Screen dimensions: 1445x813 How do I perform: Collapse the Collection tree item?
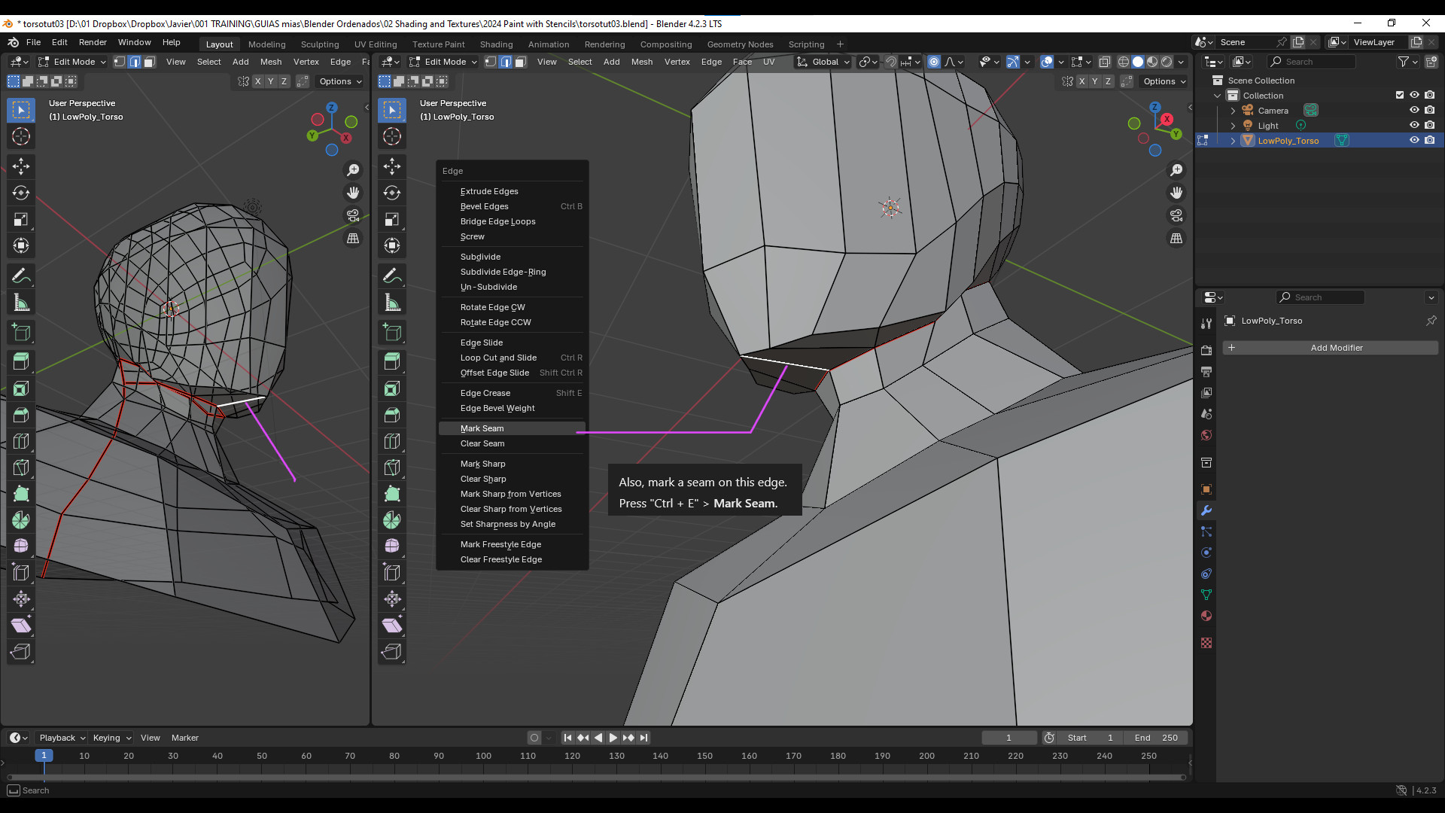(x=1218, y=96)
